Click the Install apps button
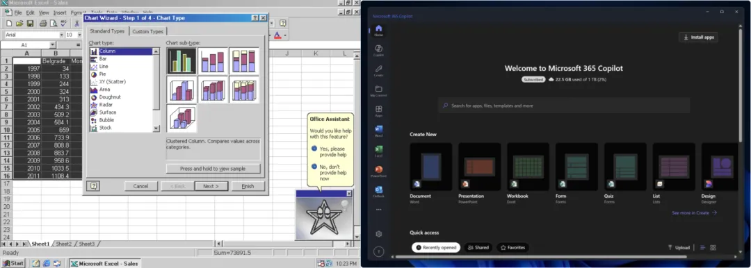This screenshot has width=751, height=268. (x=698, y=37)
